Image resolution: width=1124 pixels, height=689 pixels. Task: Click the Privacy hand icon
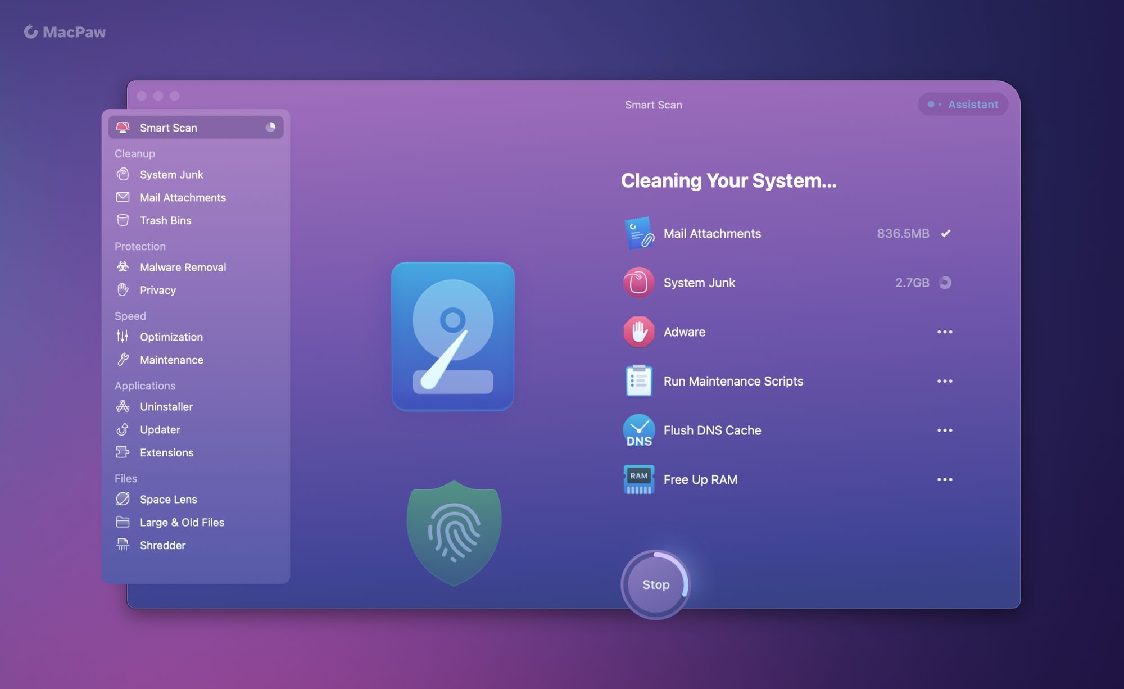pyautogui.click(x=123, y=290)
